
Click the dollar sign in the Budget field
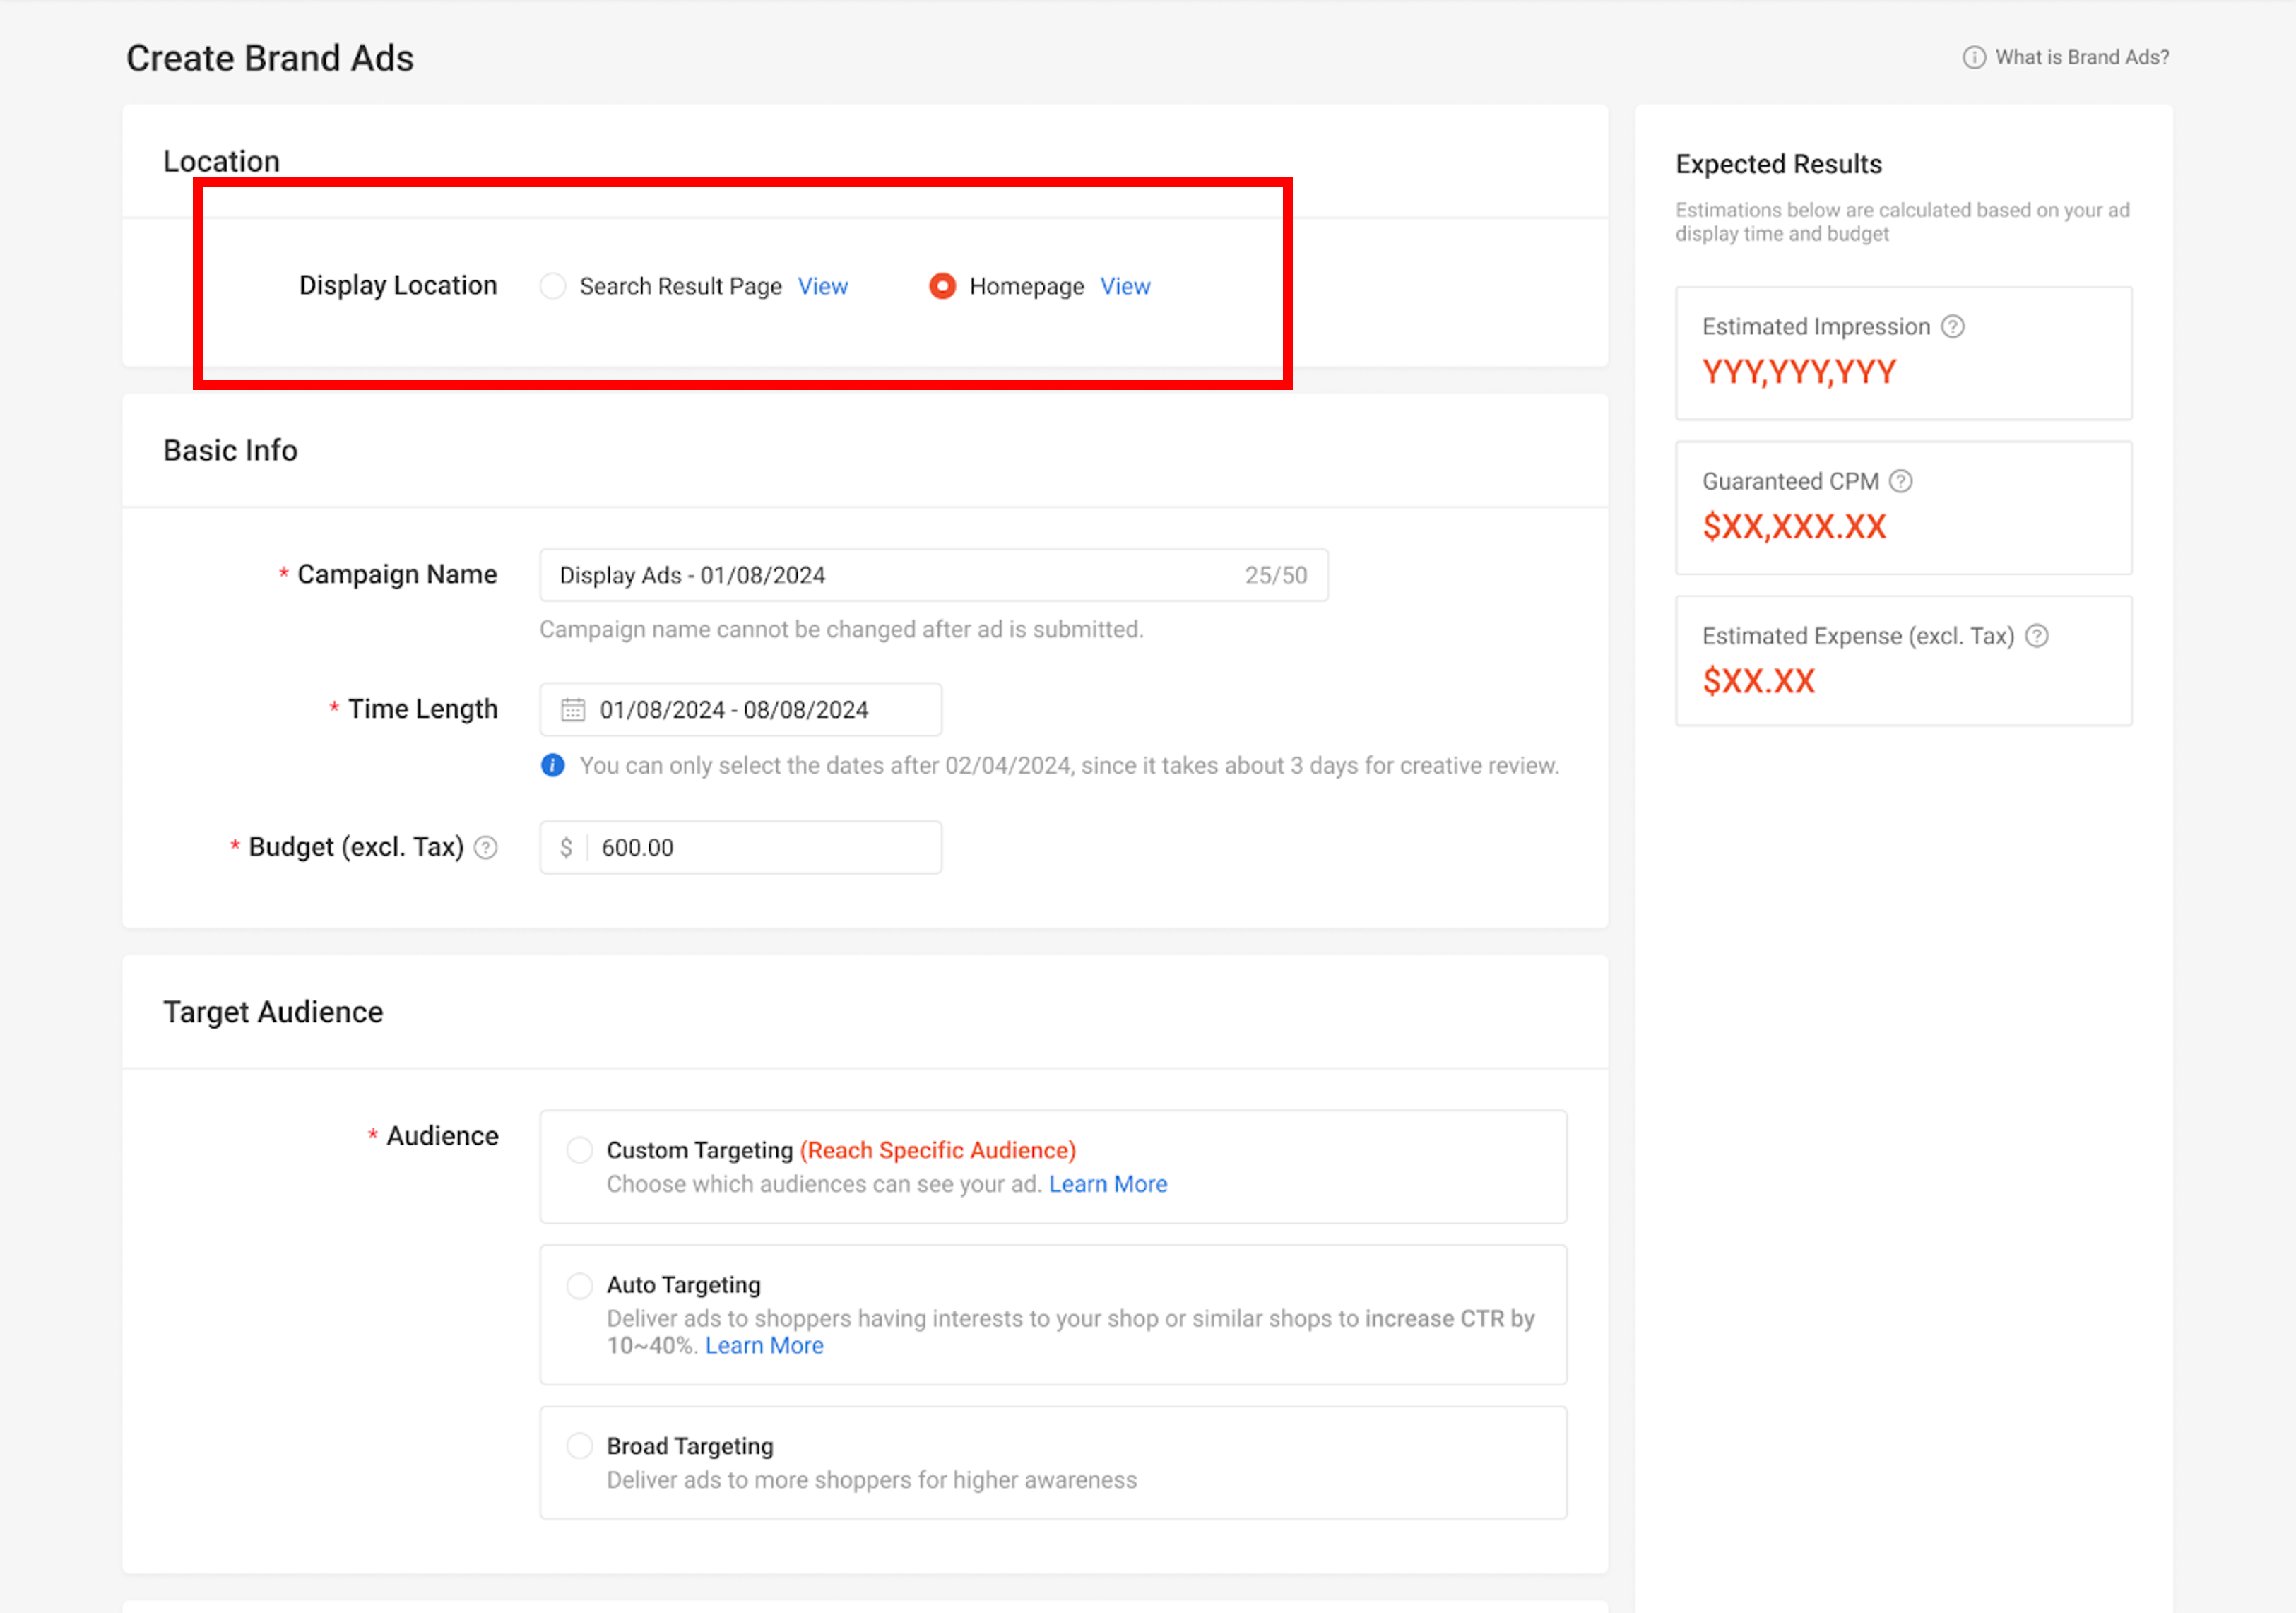point(566,847)
